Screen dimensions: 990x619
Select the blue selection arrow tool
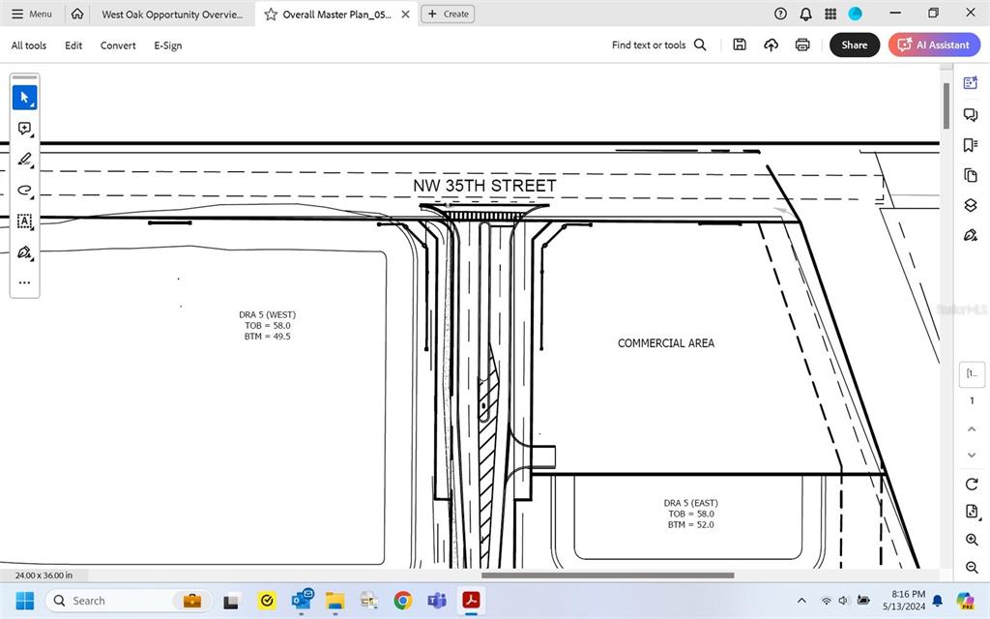pyautogui.click(x=24, y=97)
